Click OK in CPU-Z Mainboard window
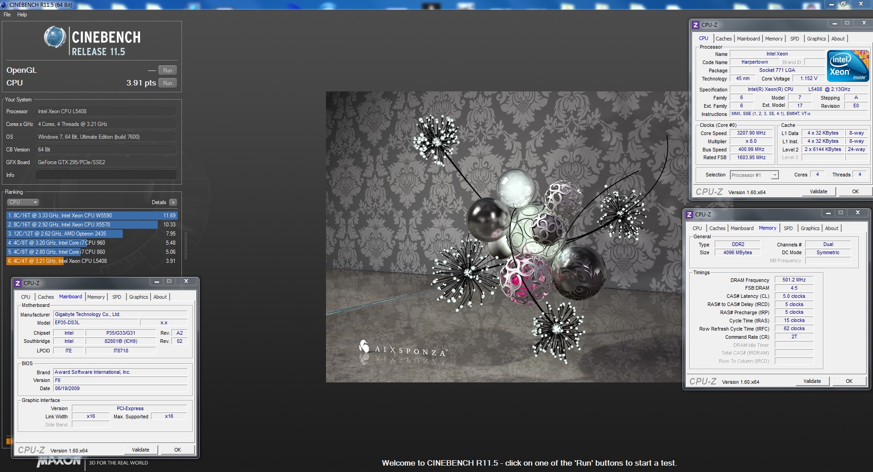 pos(177,450)
